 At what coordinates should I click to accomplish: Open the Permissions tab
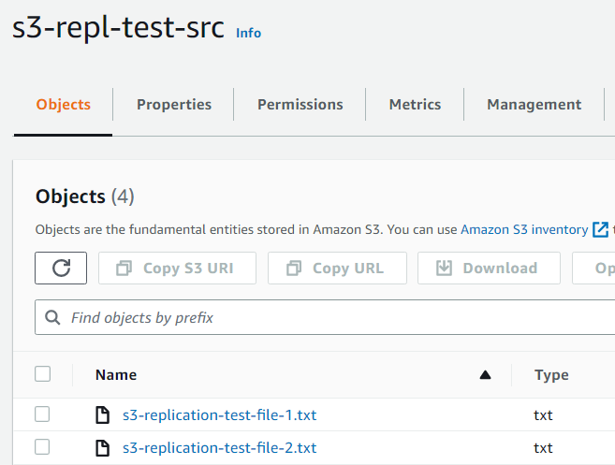coord(300,105)
